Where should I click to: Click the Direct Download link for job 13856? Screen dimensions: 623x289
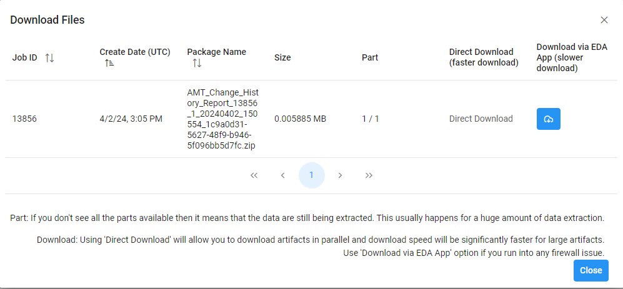tap(481, 119)
